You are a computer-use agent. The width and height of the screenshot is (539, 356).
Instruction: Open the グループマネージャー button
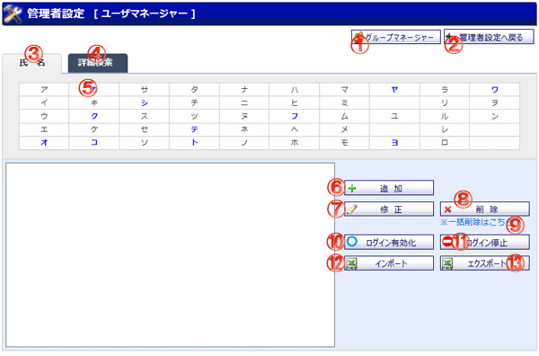pos(396,37)
